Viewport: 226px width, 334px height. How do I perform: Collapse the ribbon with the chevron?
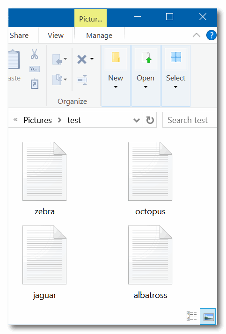pos(197,35)
